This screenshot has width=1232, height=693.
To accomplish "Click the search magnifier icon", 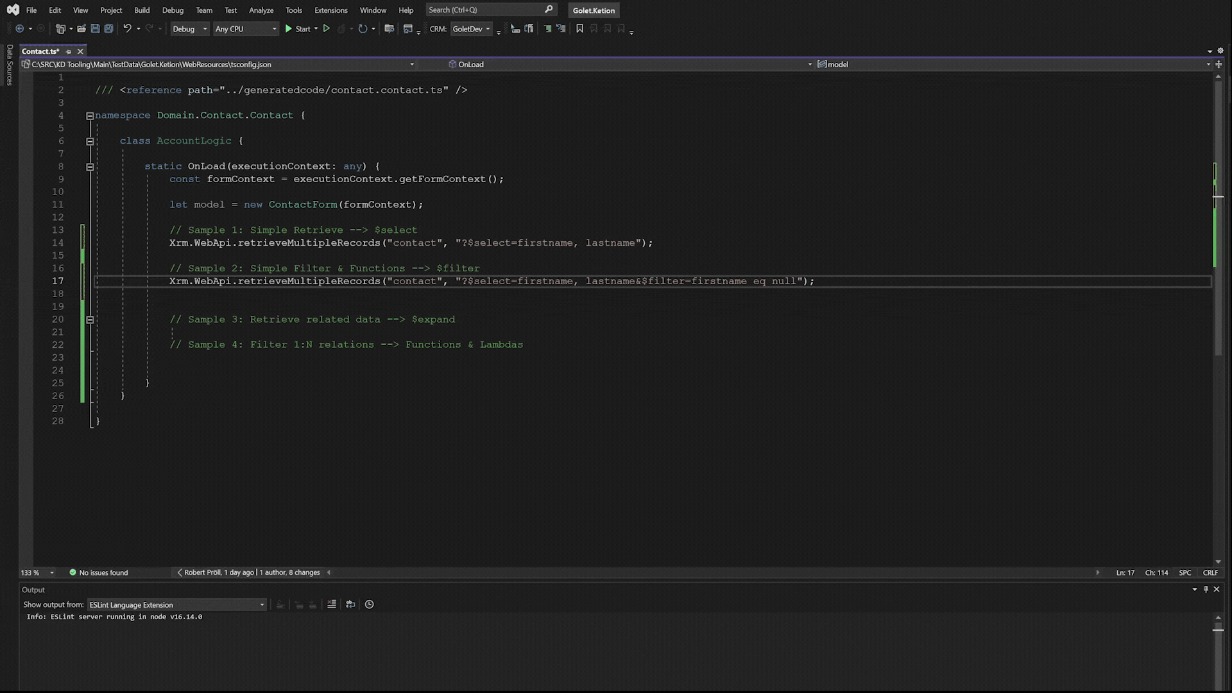I will coord(549,10).
